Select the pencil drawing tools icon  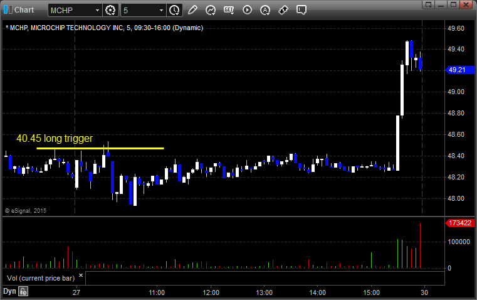click(192, 10)
